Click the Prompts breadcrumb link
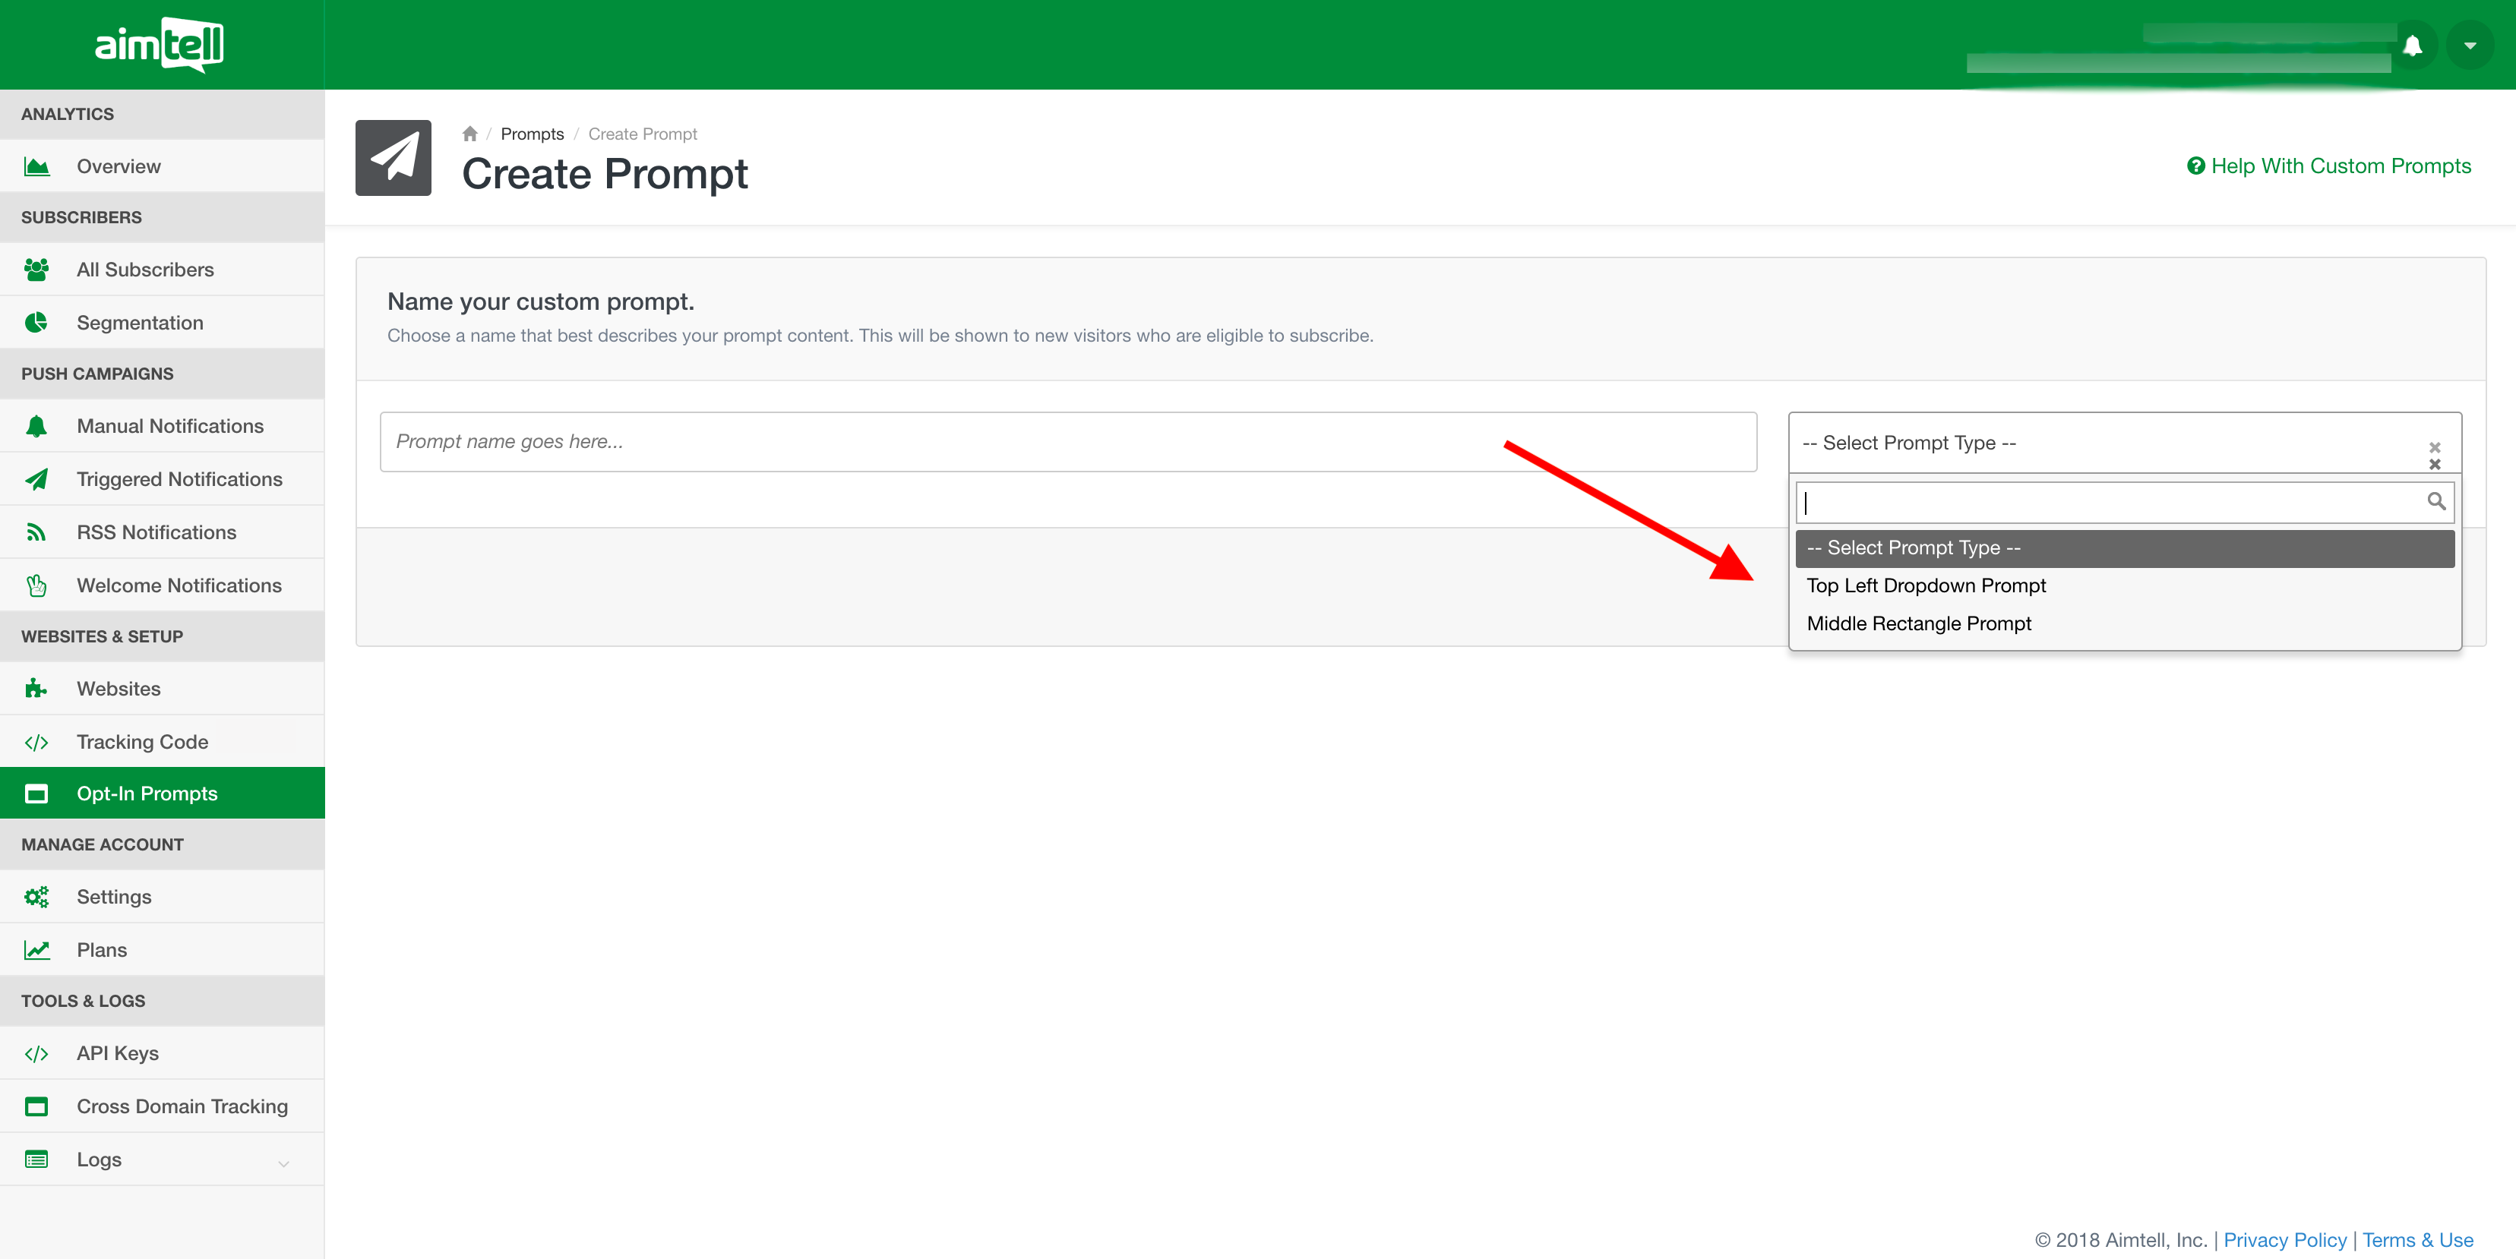The width and height of the screenshot is (2516, 1259). [x=531, y=134]
